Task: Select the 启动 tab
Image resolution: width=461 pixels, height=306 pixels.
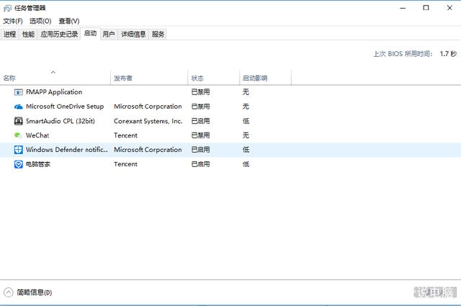Action: pyautogui.click(x=90, y=34)
